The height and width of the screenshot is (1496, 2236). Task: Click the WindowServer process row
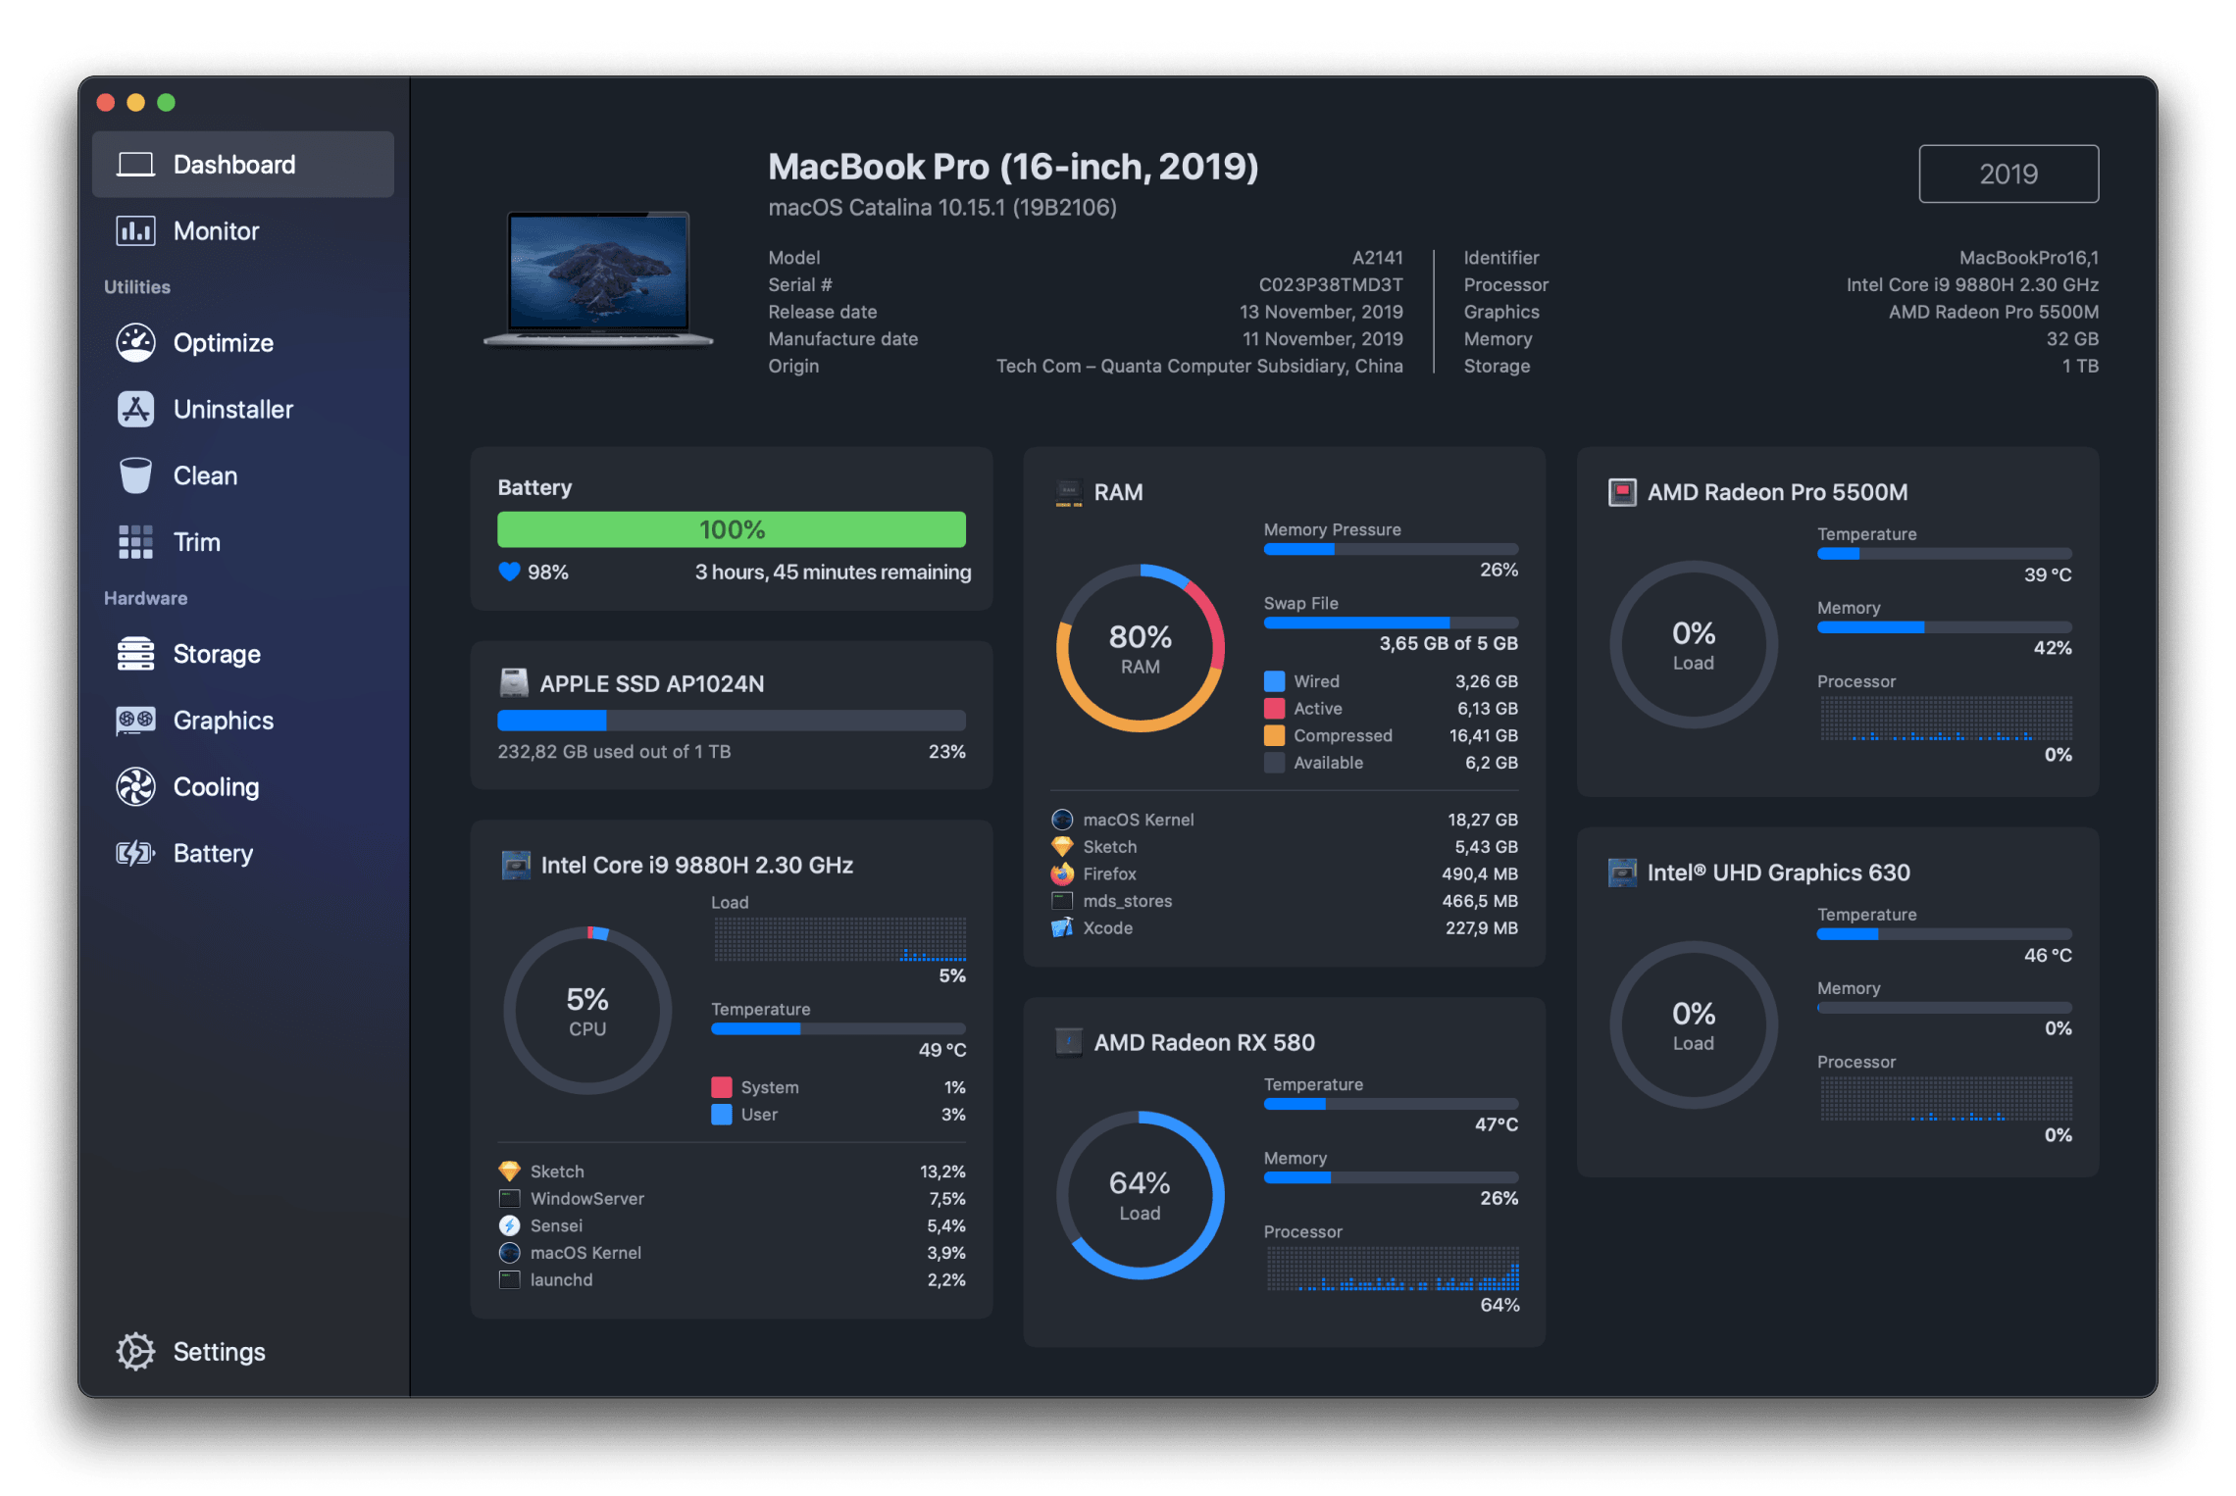pos(732,1199)
